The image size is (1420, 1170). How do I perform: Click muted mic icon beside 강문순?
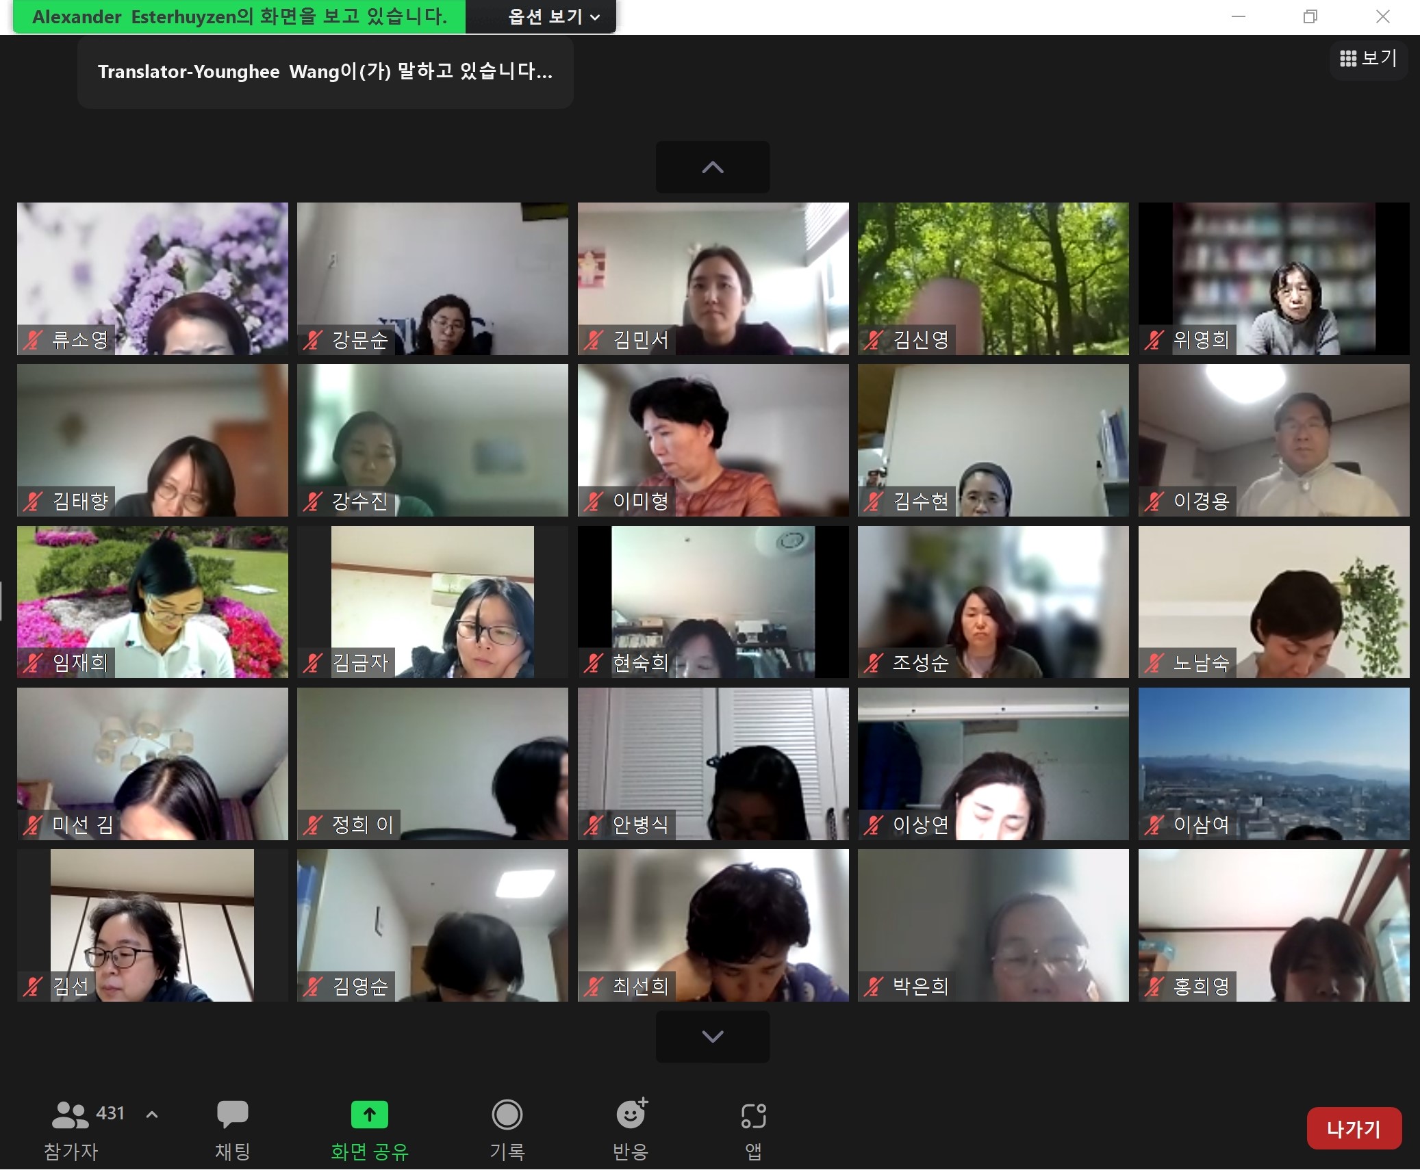coord(313,340)
